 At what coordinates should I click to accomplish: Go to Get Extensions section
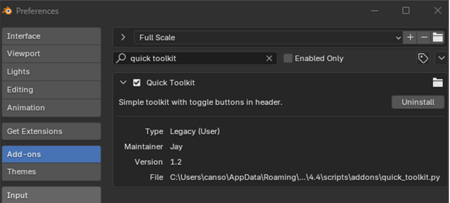coord(51,131)
